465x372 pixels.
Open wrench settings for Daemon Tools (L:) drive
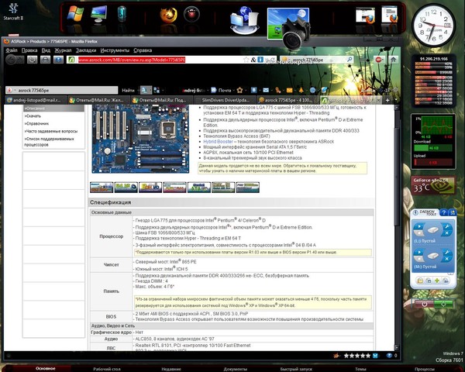[x=446, y=227]
